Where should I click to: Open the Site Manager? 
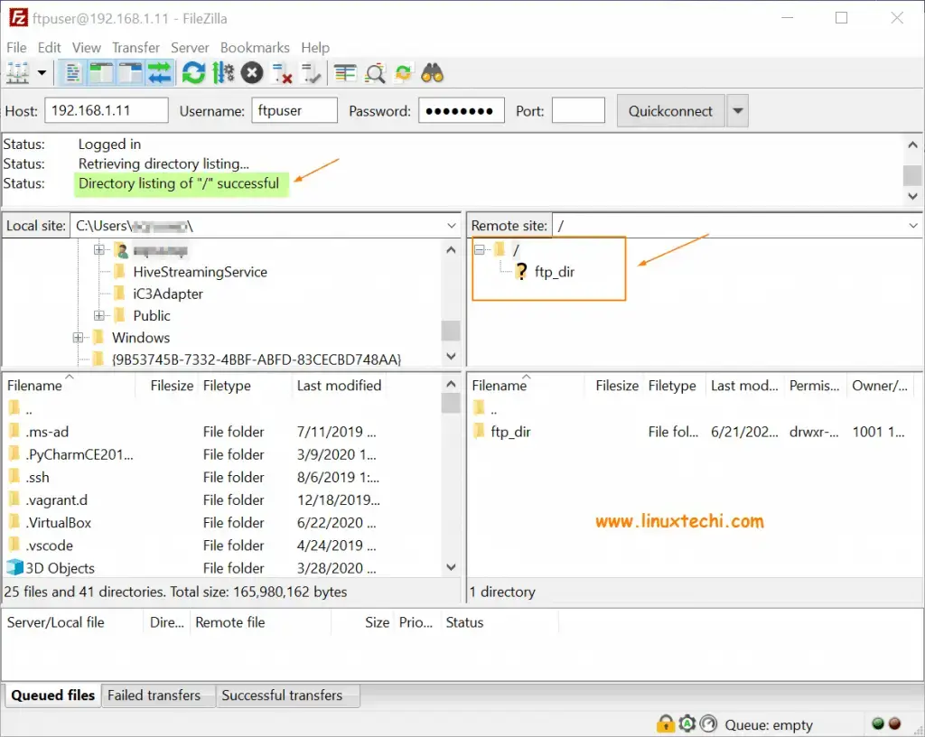click(16, 72)
